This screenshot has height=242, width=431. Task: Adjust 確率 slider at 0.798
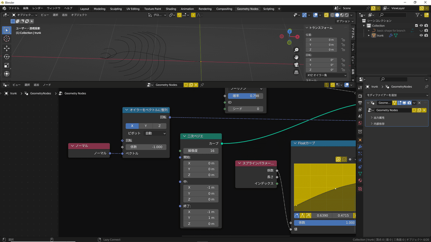[x=246, y=96]
